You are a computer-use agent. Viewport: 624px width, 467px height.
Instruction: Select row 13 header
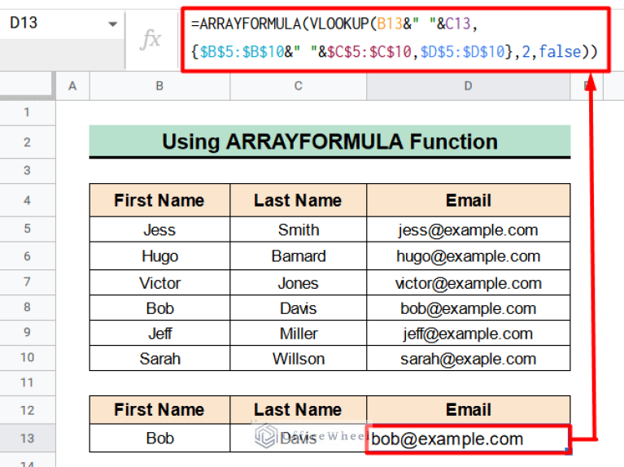point(27,439)
